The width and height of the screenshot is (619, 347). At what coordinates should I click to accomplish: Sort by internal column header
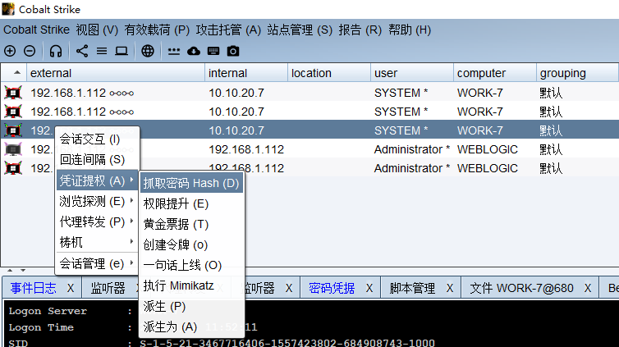[246, 73]
